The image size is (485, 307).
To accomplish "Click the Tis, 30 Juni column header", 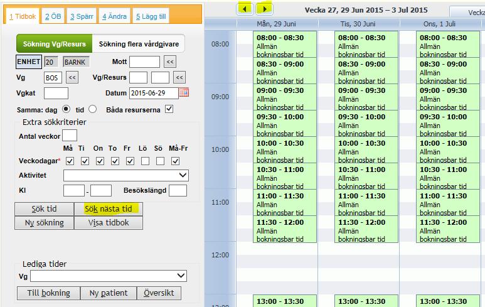I will 358,24.
